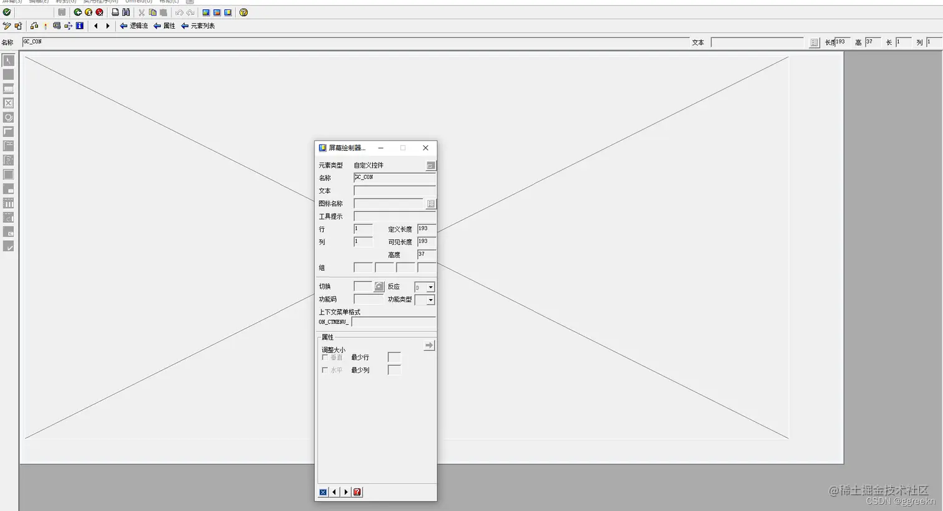
Task: Click the 文本 field in the dialog
Action: [x=395, y=191]
